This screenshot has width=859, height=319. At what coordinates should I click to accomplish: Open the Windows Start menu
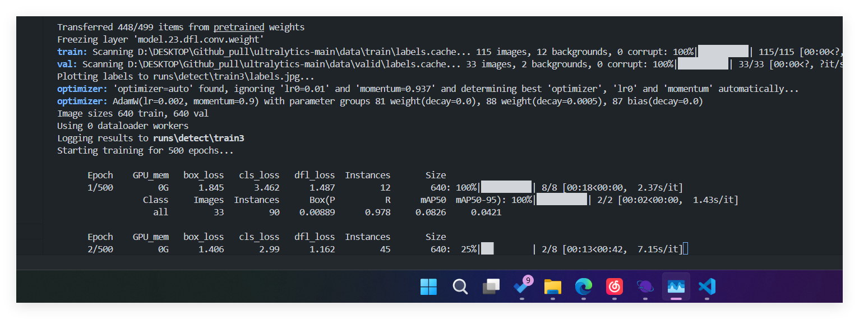pyautogui.click(x=428, y=287)
